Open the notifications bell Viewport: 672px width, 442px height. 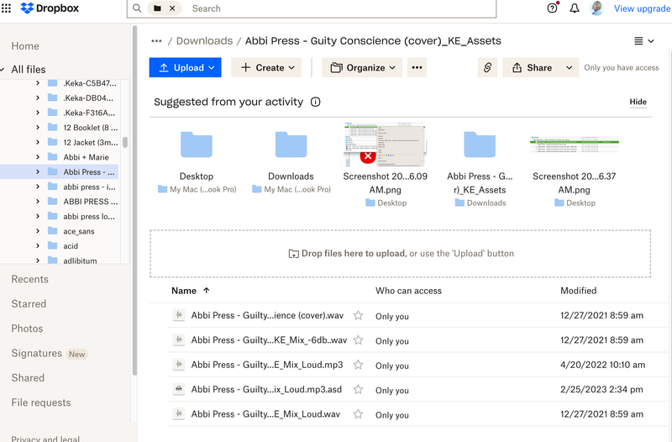[575, 8]
